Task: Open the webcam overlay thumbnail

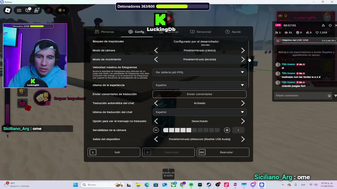Action: coord(35,55)
